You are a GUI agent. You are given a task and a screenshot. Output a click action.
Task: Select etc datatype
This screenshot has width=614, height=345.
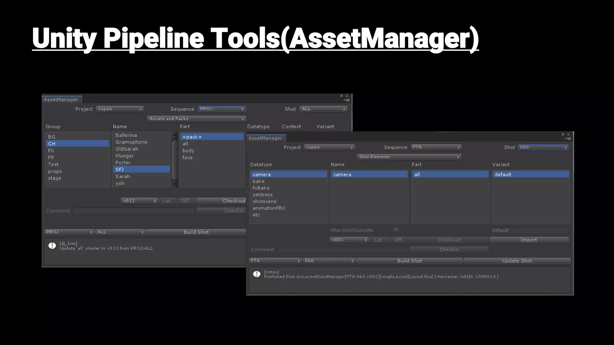click(x=289, y=215)
